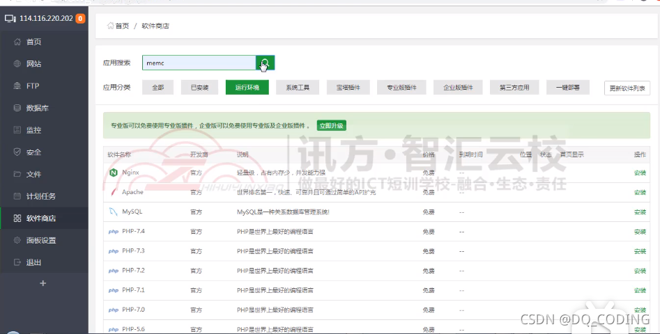Image resolution: width=660 pixels, height=334 pixels.
Task: Click the FTP icon in sidebar
Action: coord(17,86)
